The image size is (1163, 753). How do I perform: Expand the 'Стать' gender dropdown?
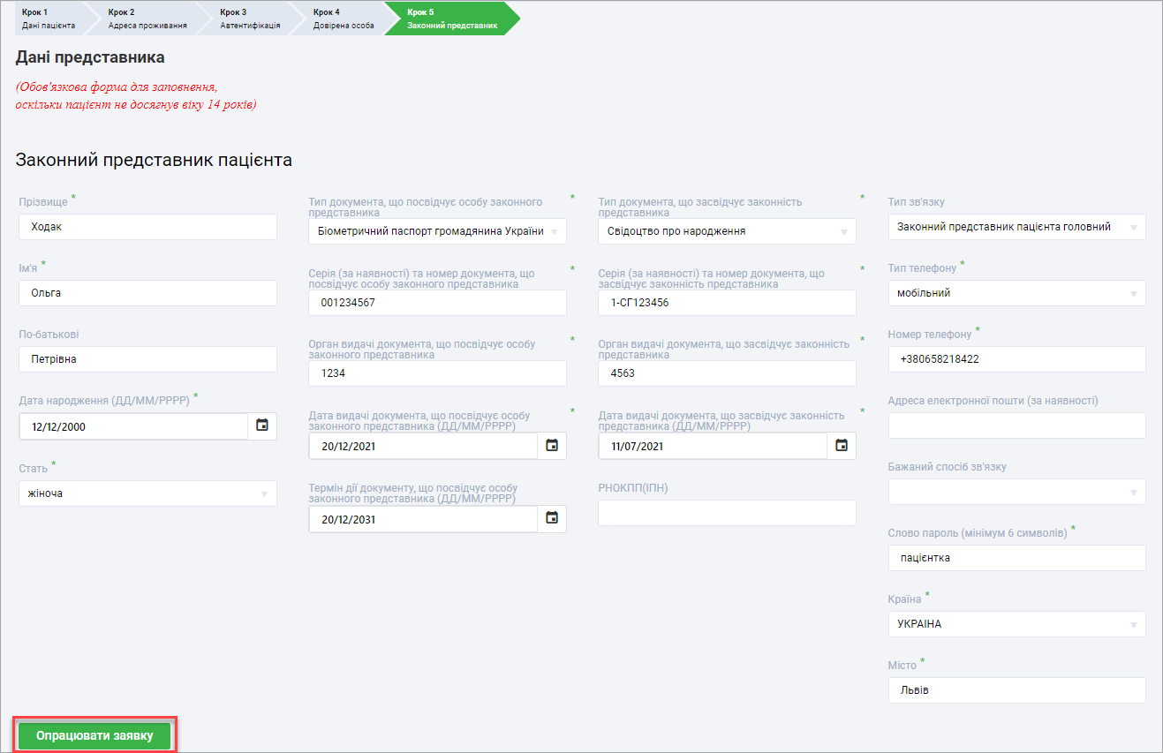[x=147, y=493]
